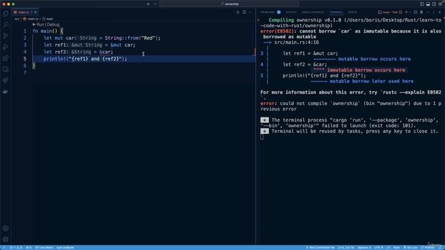Open the Docker activity bar icon

[6, 92]
